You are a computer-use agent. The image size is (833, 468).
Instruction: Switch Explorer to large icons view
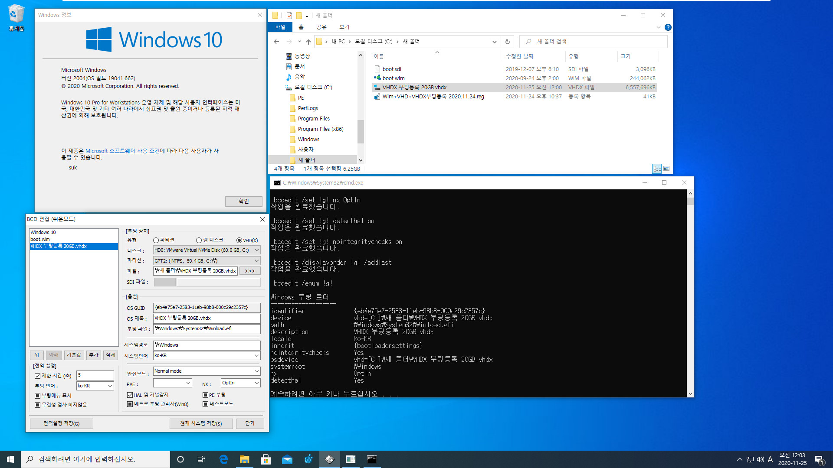666,169
